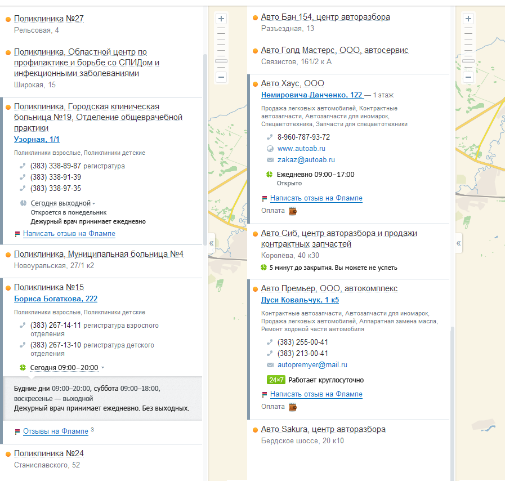The height and width of the screenshot is (481, 505).
Task: Open the Авто Хаус, ООО title
Action: pos(292,83)
